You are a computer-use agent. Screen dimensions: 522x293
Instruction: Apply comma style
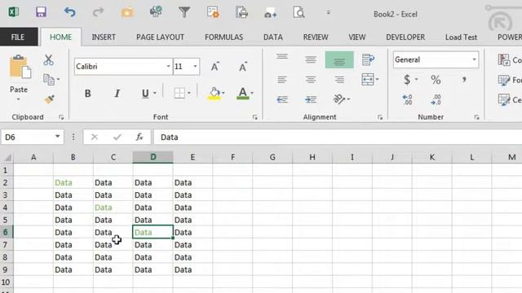(x=464, y=80)
